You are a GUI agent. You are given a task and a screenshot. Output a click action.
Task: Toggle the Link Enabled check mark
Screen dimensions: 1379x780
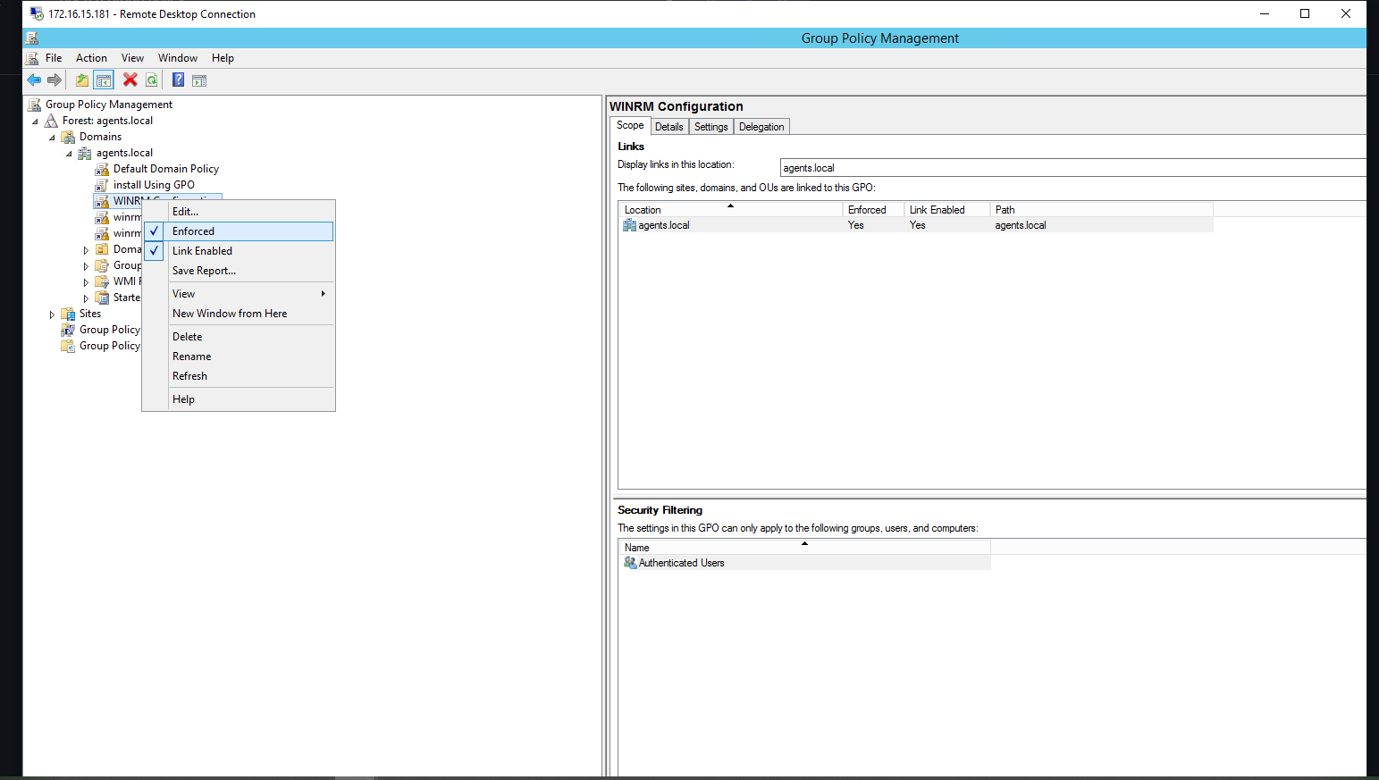tap(155, 251)
